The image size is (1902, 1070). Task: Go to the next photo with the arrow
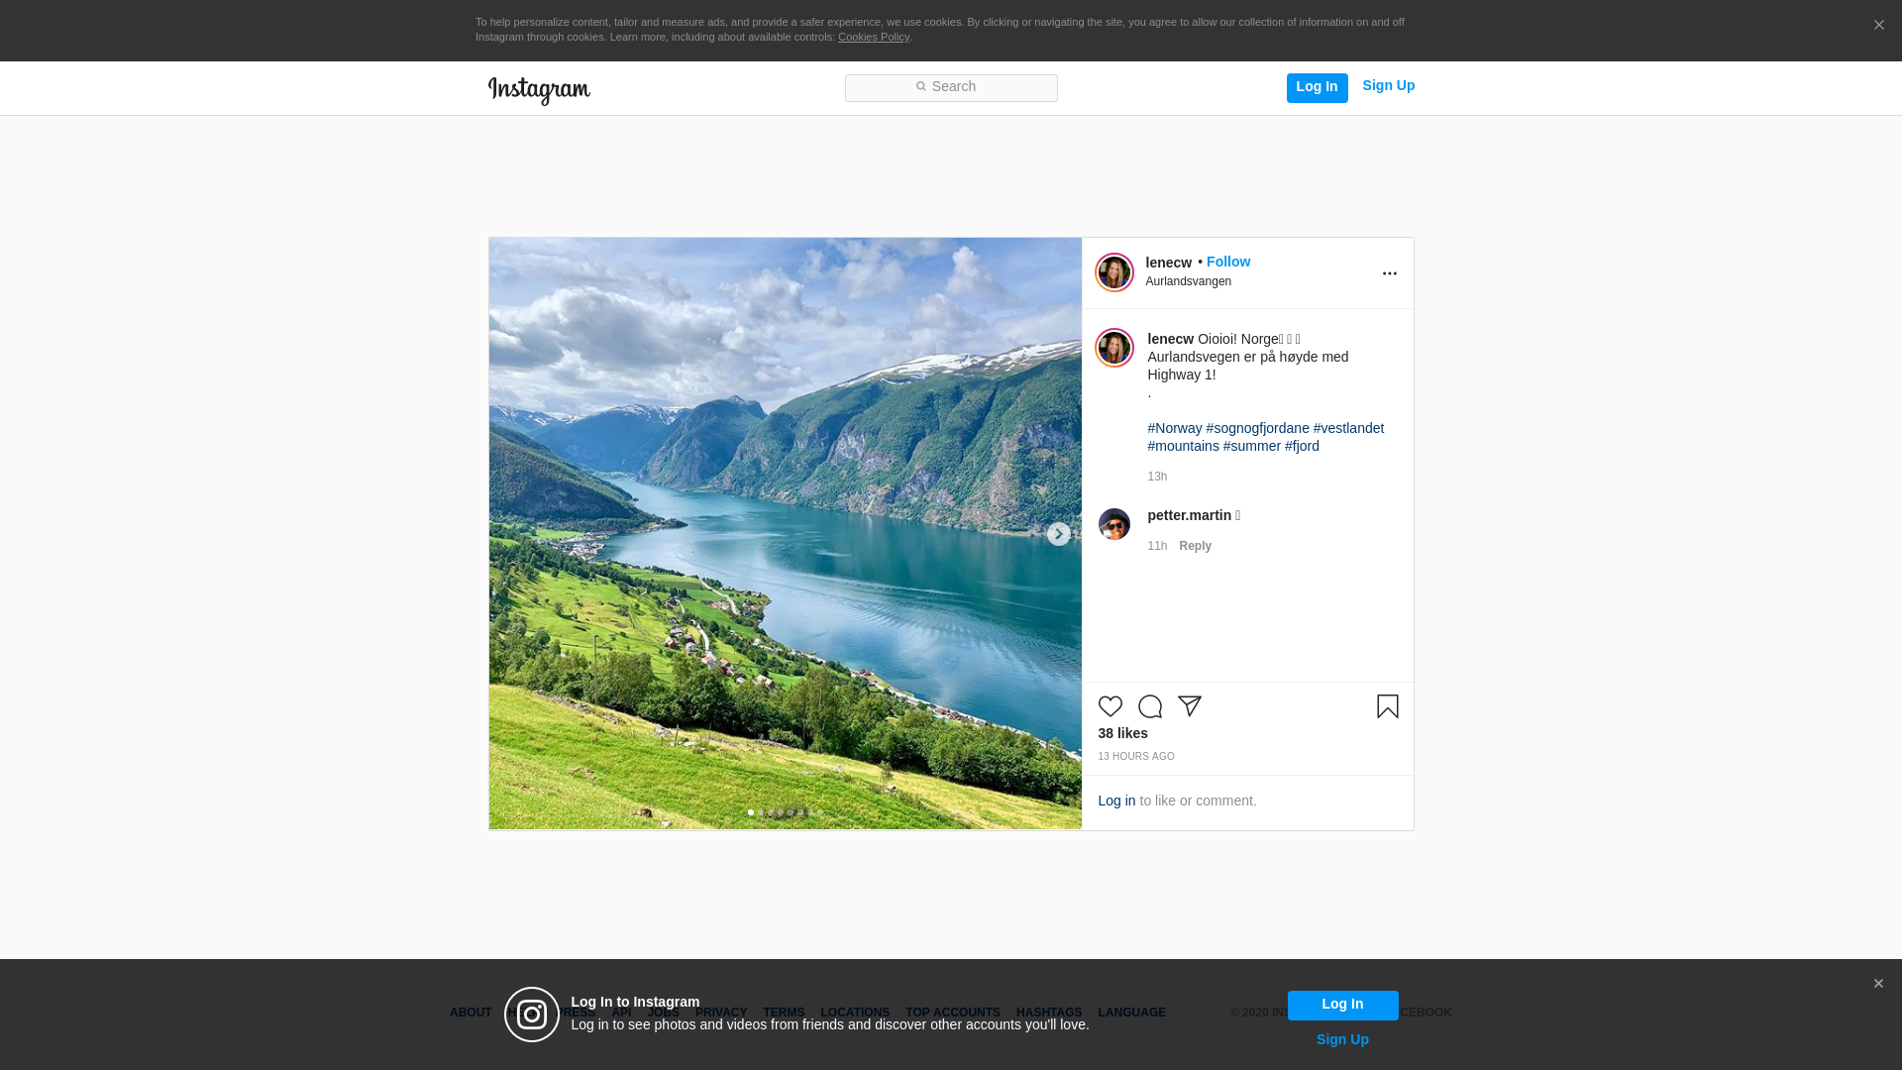click(1058, 534)
